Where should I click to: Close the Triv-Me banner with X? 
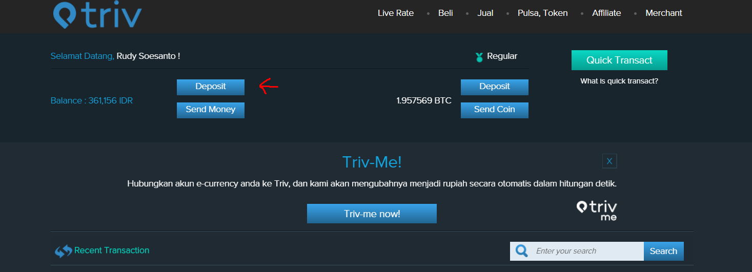609,161
